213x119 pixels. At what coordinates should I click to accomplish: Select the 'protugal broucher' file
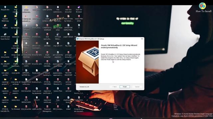coord(68,55)
